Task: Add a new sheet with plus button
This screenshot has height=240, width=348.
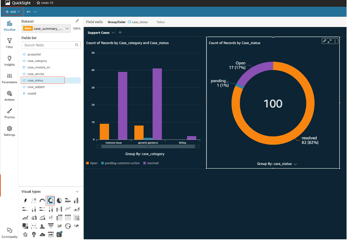Action: [x=120, y=32]
